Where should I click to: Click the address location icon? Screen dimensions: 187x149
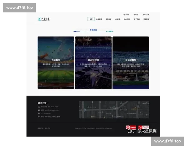pyautogui.click(x=39, y=117)
